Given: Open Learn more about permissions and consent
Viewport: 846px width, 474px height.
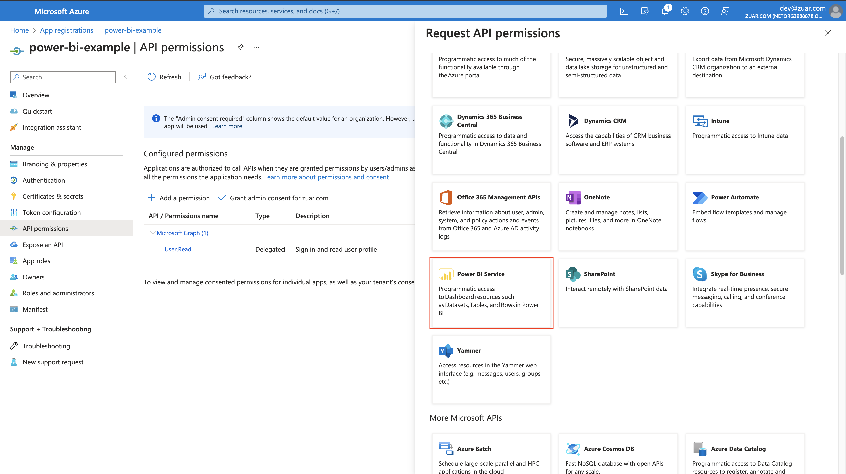Looking at the screenshot, I should coord(327,177).
